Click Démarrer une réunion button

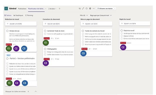pos(105,8)
